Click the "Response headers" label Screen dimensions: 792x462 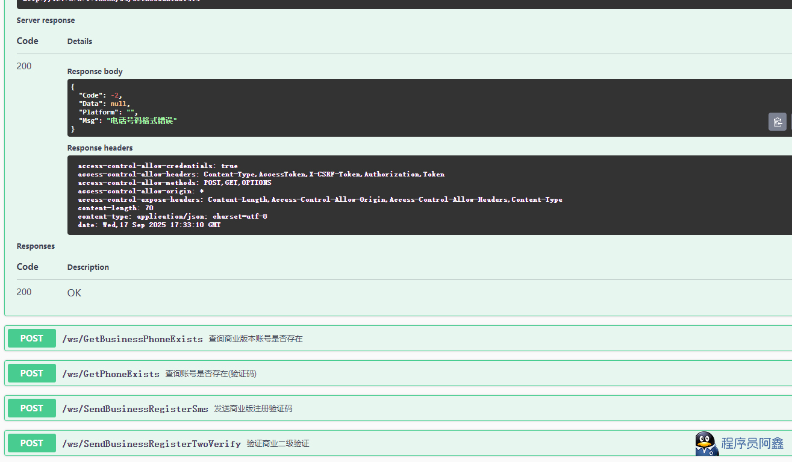coord(100,148)
